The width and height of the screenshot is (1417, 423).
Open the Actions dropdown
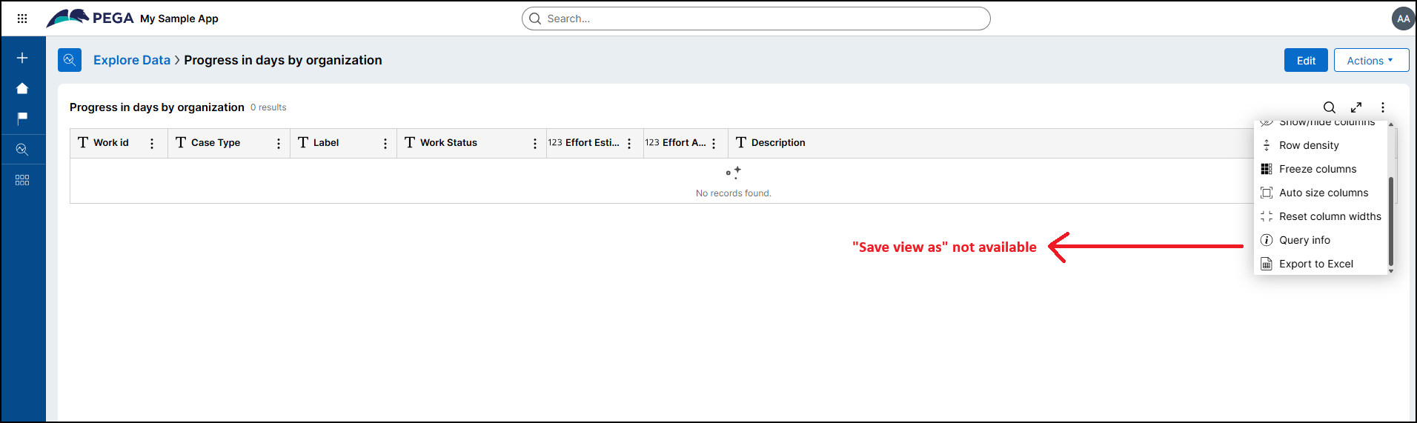click(x=1371, y=60)
